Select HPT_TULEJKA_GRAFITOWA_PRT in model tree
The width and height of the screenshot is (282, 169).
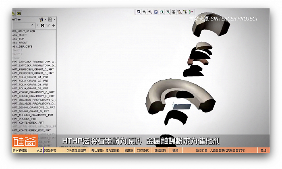pyautogui.click(x=33, y=115)
